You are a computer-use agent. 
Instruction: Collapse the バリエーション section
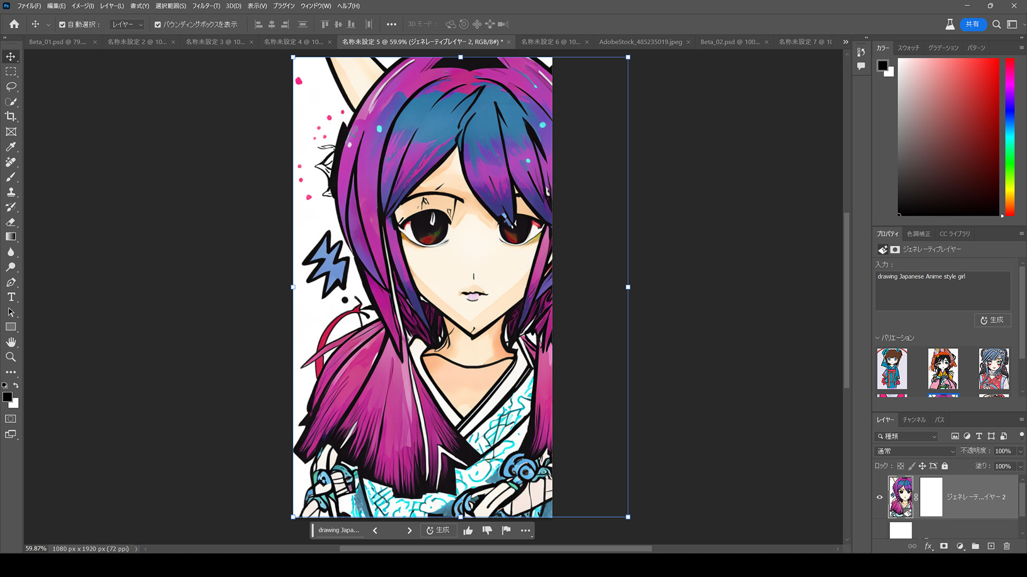[877, 338]
